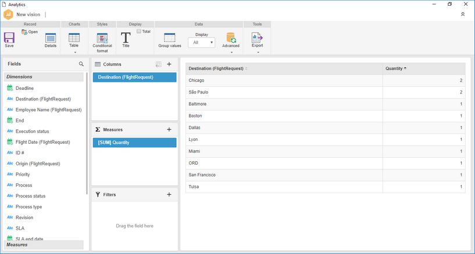Click the Dallas row
Viewport: 475px width, 254px height.
(x=326, y=128)
